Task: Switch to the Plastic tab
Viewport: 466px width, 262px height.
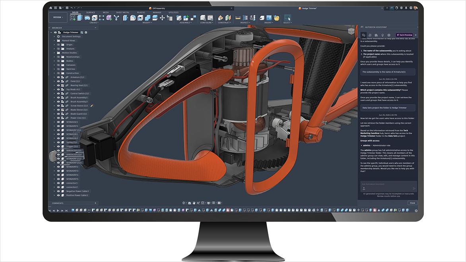Action: 141,12
